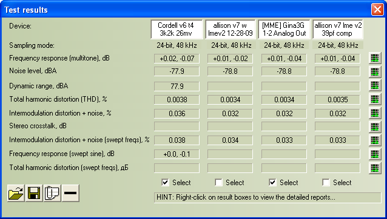Open graph for Intermodulation distortion swept freqs

pos(375,140)
